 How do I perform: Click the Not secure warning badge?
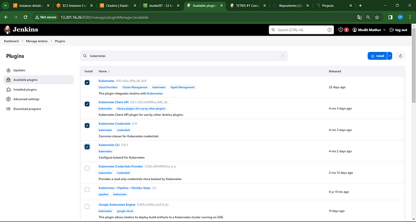[46, 17]
